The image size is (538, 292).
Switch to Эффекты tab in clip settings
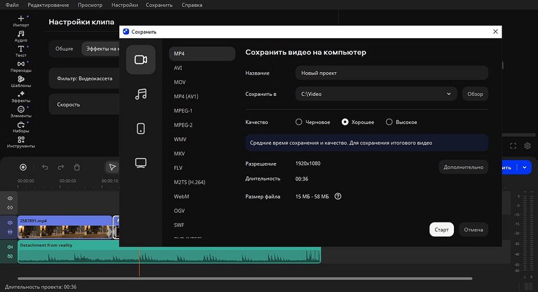click(x=101, y=49)
